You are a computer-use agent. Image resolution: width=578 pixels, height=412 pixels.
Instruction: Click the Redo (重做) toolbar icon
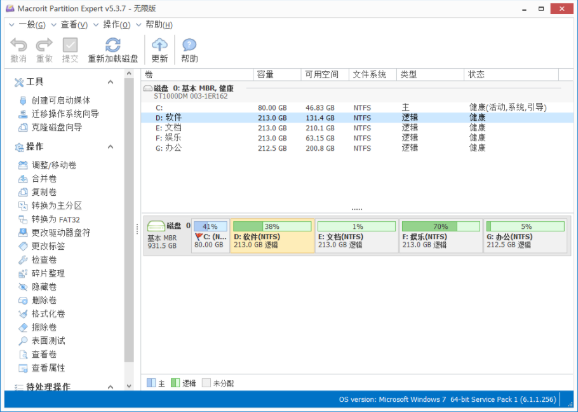click(x=44, y=45)
